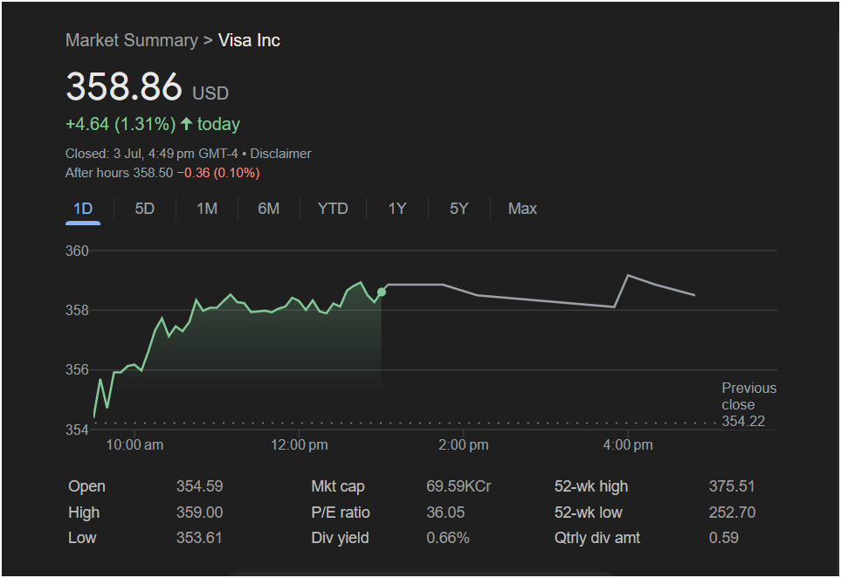841x578 pixels.
Task: Click the P/E ratio value 36.05
Action: (x=445, y=513)
